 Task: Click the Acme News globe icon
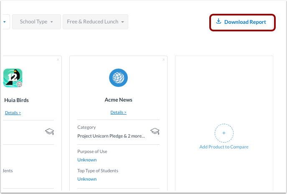[118, 78]
